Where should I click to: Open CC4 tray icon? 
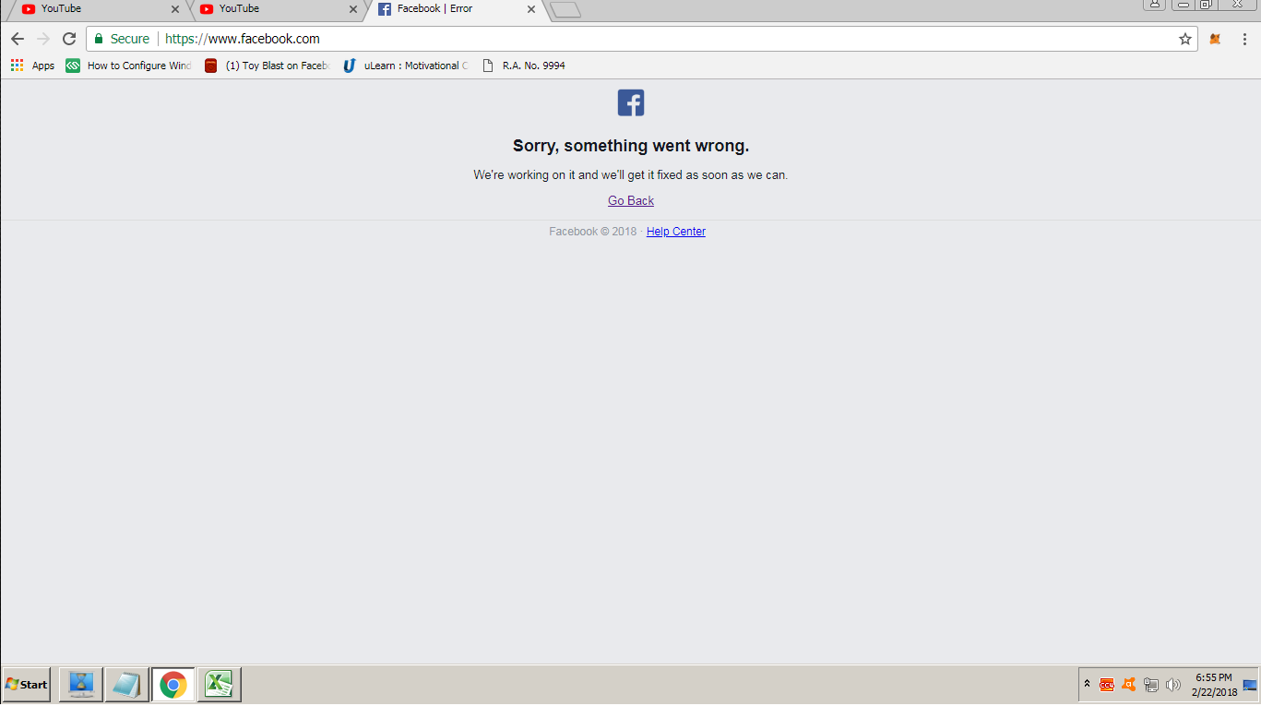point(1107,685)
